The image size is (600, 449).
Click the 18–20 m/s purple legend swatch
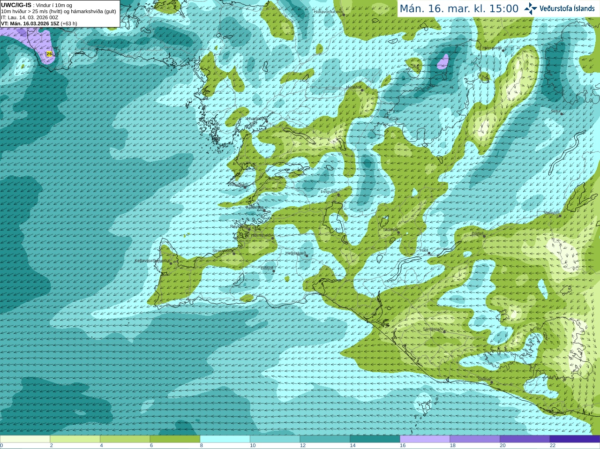[475, 439]
